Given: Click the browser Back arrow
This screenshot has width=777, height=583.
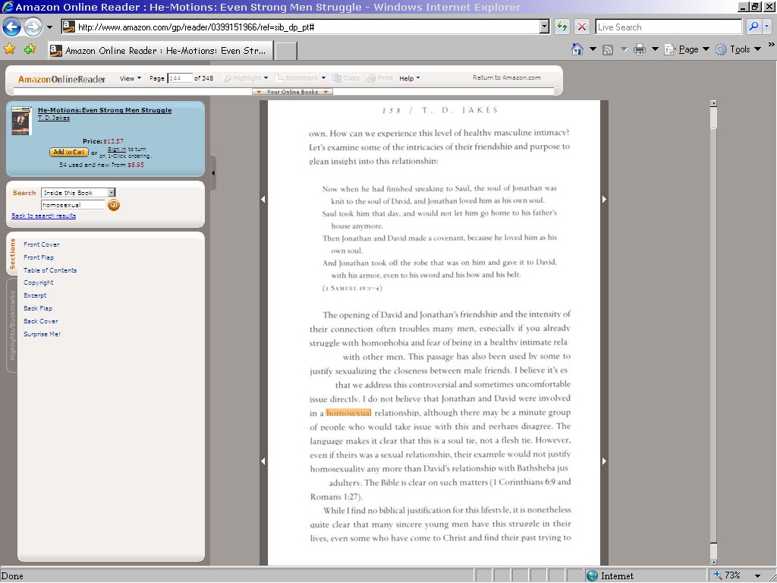Looking at the screenshot, I should (x=11, y=27).
